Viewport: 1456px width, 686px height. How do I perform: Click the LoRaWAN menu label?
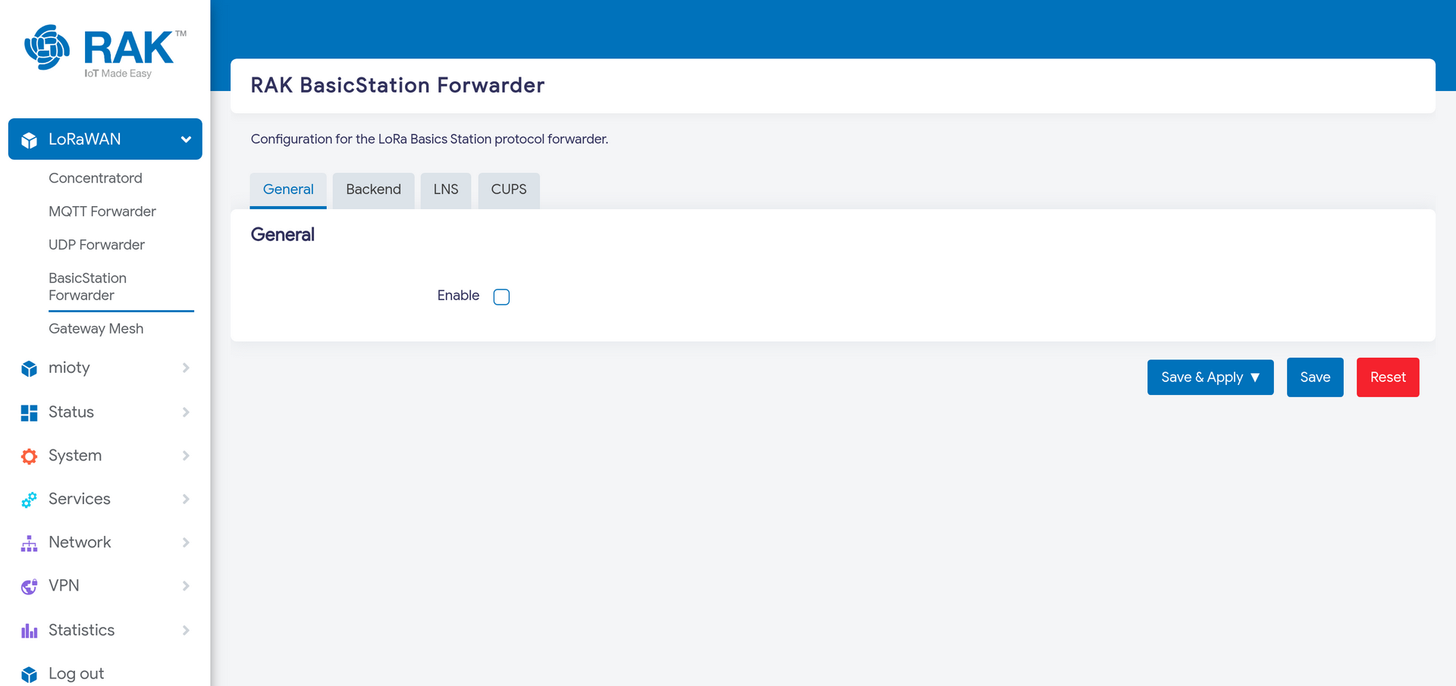pos(85,139)
